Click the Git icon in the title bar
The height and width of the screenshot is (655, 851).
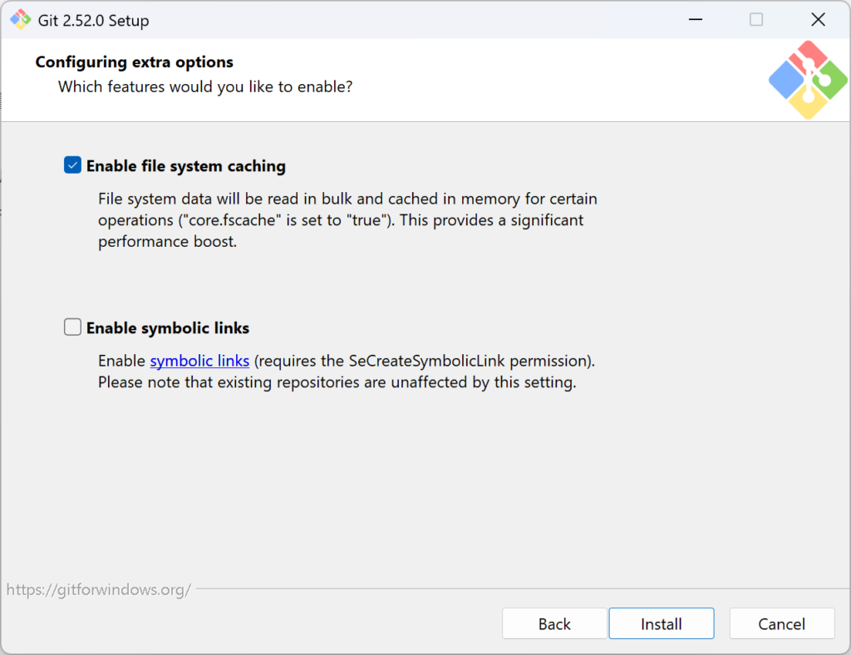(x=20, y=20)
